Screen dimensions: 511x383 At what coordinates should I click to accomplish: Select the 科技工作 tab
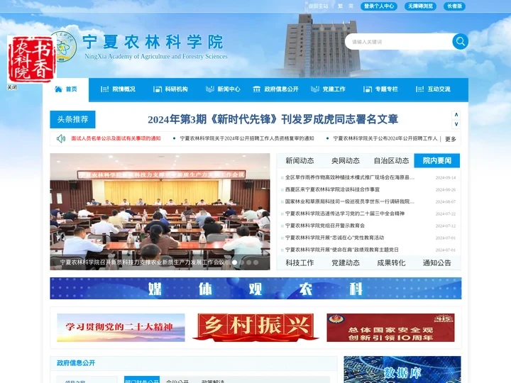[x=300, y=263]
